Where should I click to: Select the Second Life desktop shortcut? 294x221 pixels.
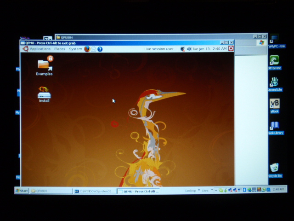pyautogui.click(x=275, y=84)
